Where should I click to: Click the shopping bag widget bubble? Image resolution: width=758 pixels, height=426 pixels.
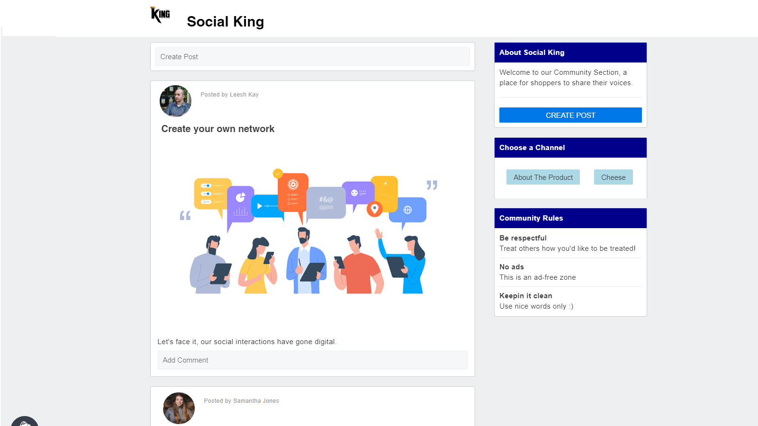coord(25,421)
